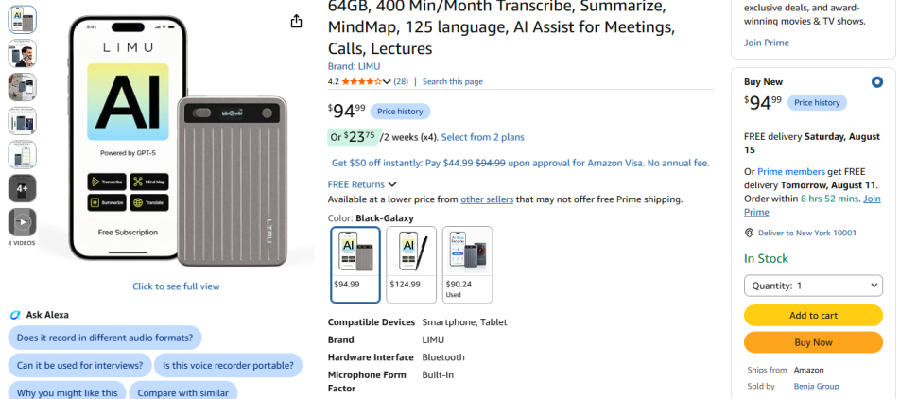Click the share icon above product image
Image resolution: width=900 pixels, height=399 pixels.
[x=296, y=22]
